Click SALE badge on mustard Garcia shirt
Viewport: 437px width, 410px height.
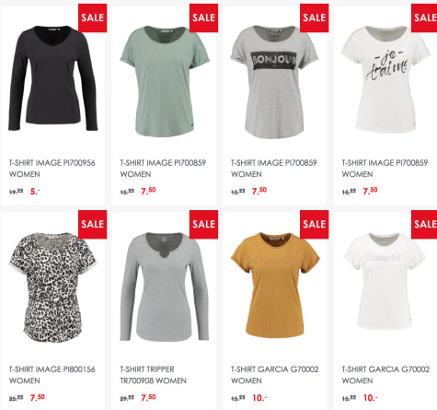(315, 225)
